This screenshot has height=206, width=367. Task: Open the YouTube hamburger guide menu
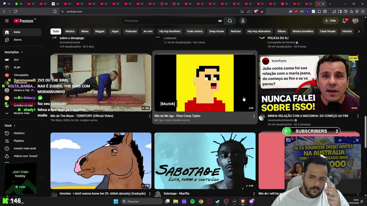click(7, 21)
